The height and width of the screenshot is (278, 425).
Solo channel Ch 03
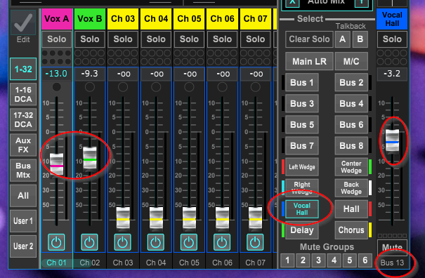click(123, 39)
